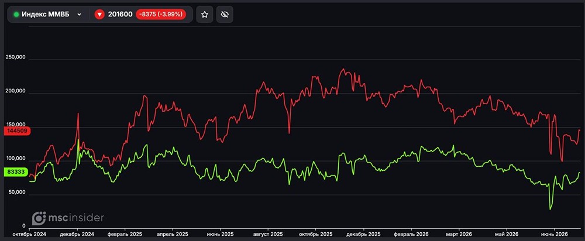Image resolution: width=585 pixels, height=241 pixels.
Task: Click the май 2026 date label
Action: pyautogui.click(x=507, y=234)
